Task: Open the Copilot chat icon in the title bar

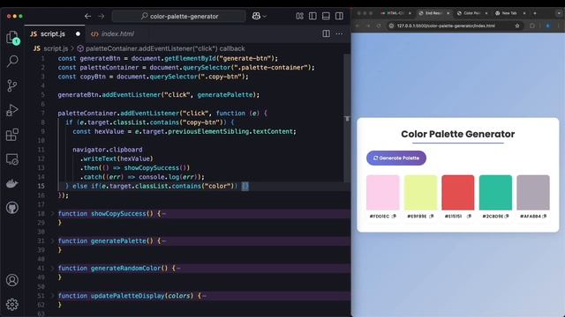Action: click(x=256, y=16)
